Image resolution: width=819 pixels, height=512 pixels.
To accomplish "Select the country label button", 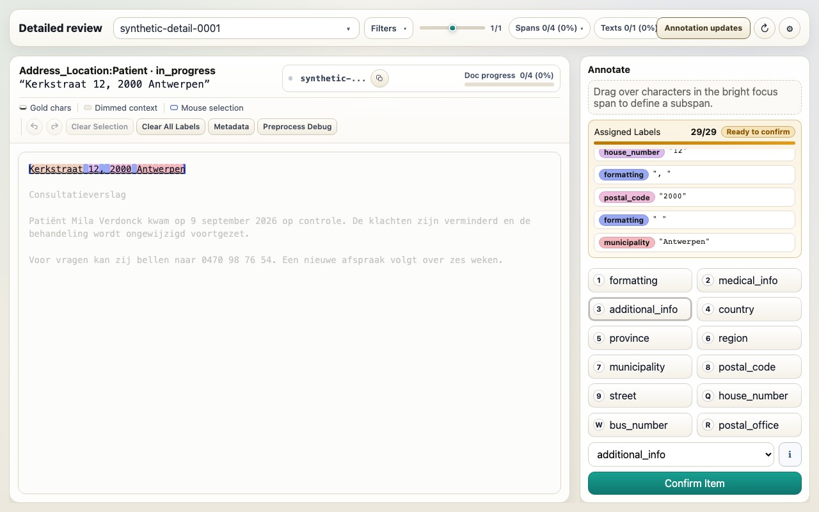I will coord(749,309).
